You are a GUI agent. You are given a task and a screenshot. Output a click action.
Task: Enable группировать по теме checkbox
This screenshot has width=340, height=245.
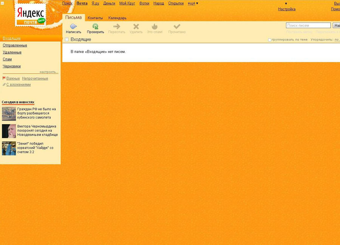click(x=269, y=40)
